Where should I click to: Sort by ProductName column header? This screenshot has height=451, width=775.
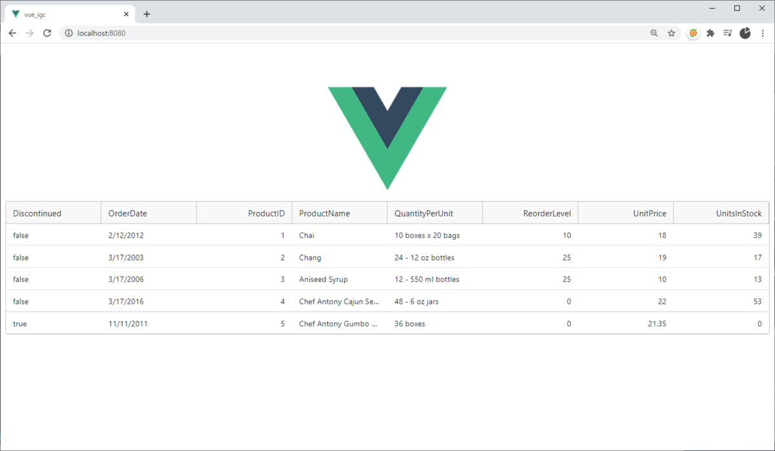tap(340, 213)
